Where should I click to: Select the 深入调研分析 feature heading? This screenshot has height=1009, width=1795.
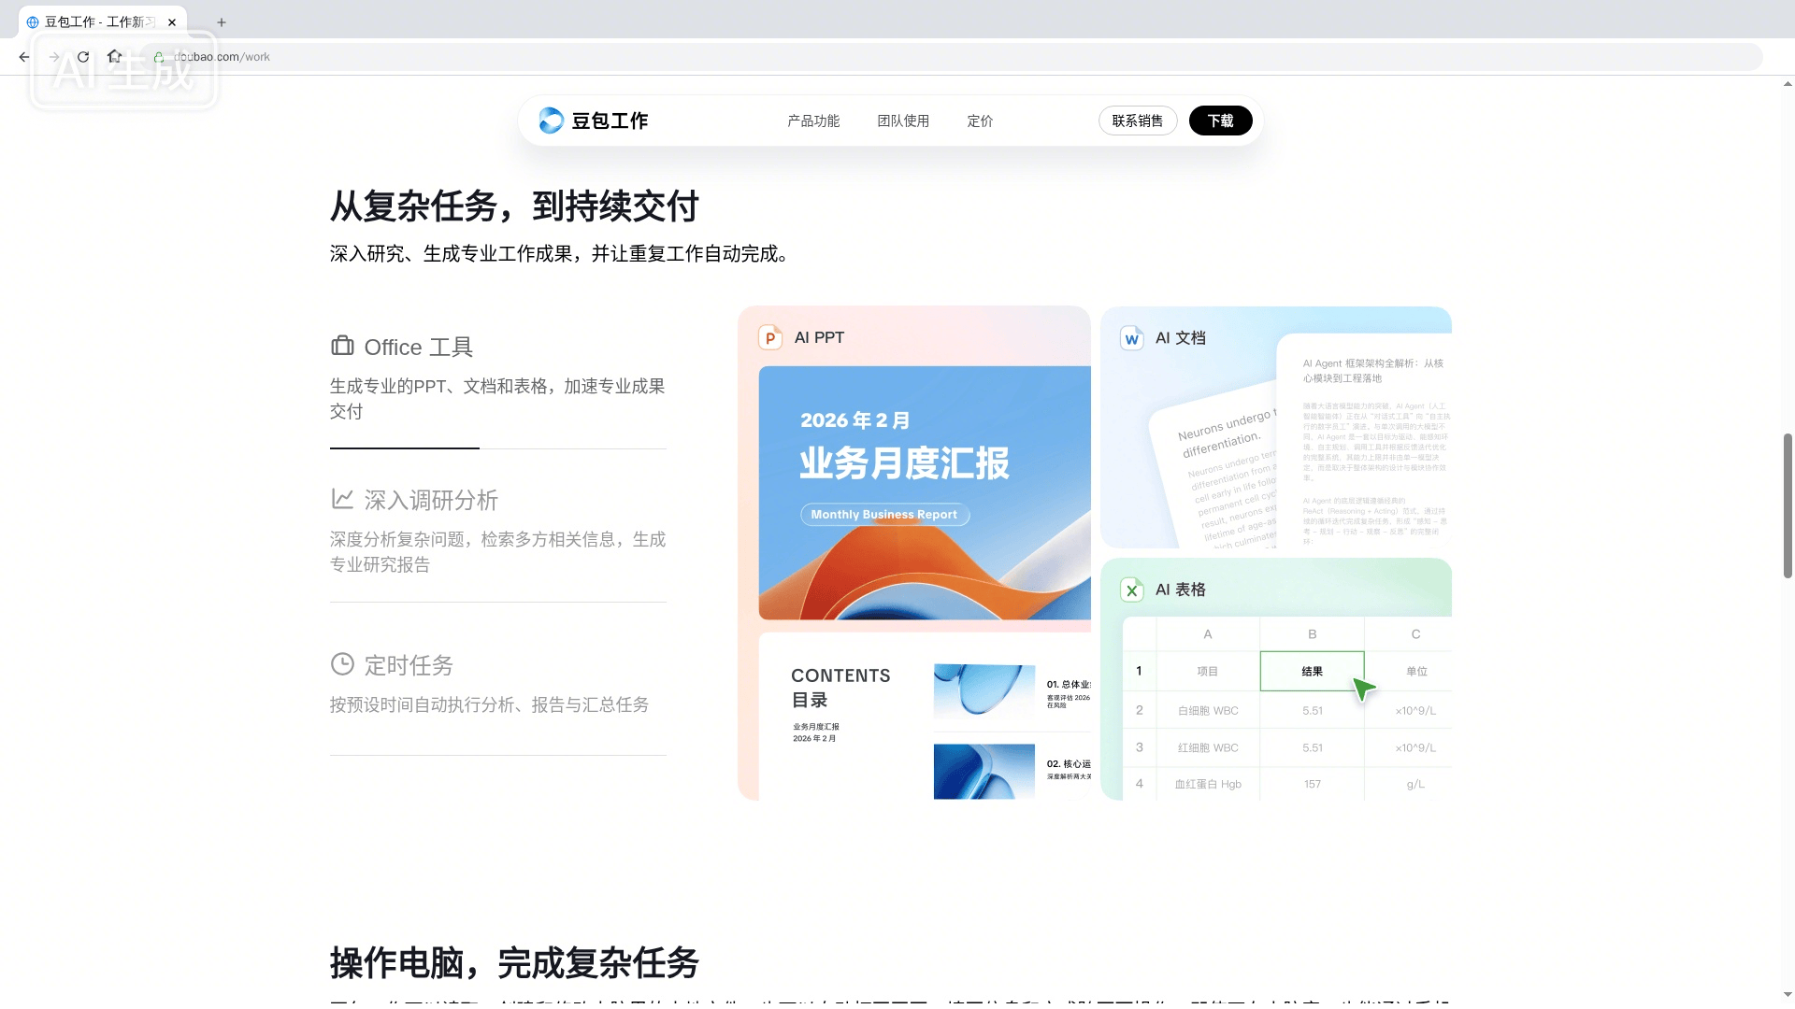click(x=431, y=500)
